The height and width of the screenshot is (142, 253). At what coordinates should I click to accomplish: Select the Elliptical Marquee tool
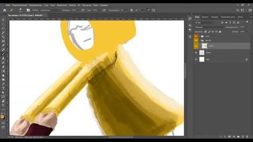click(x=3, y=24)
